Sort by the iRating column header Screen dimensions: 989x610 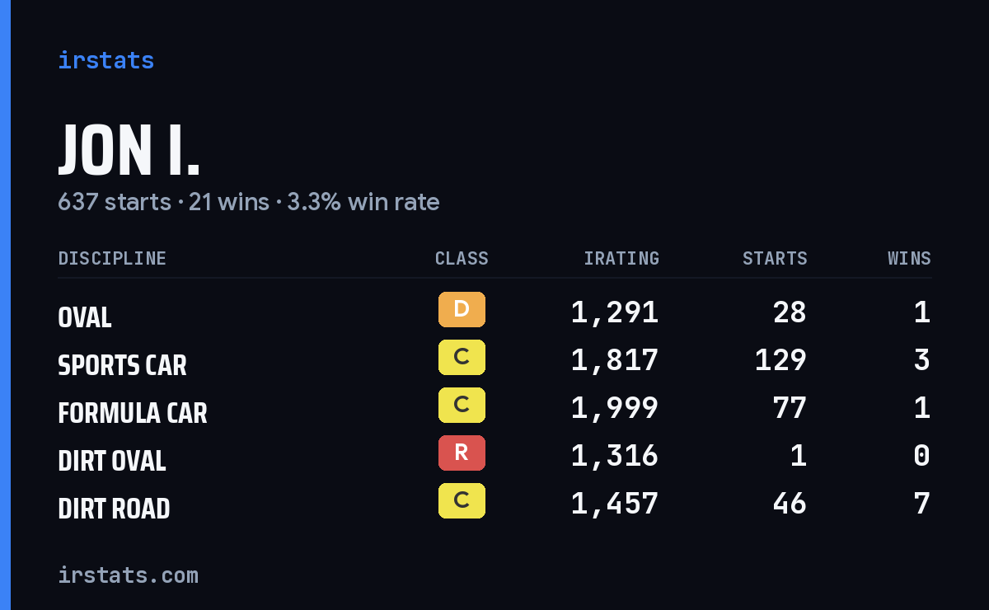621,259
